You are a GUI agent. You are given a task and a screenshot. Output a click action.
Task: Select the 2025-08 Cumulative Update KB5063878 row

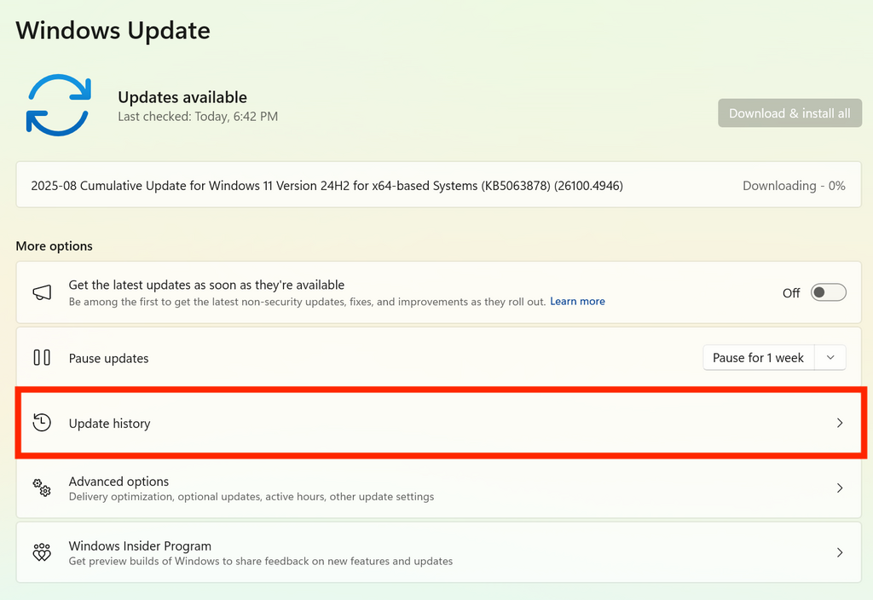(439, 185)
